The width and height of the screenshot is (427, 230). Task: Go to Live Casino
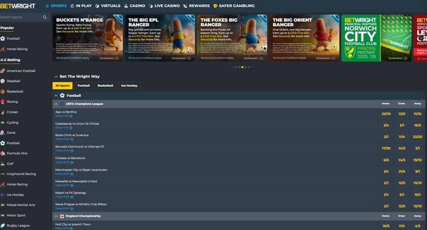[x=164, y=6]
